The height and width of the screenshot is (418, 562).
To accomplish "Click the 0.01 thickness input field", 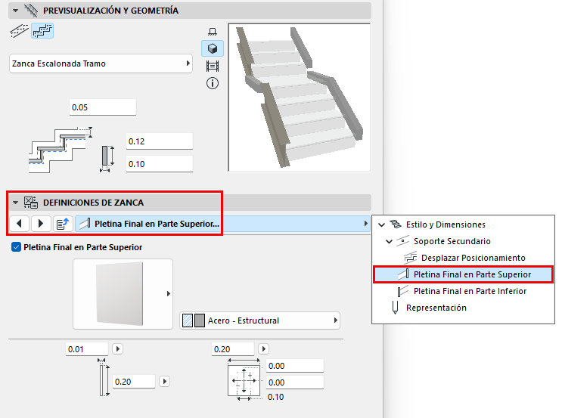I will [x=87, y=349].
